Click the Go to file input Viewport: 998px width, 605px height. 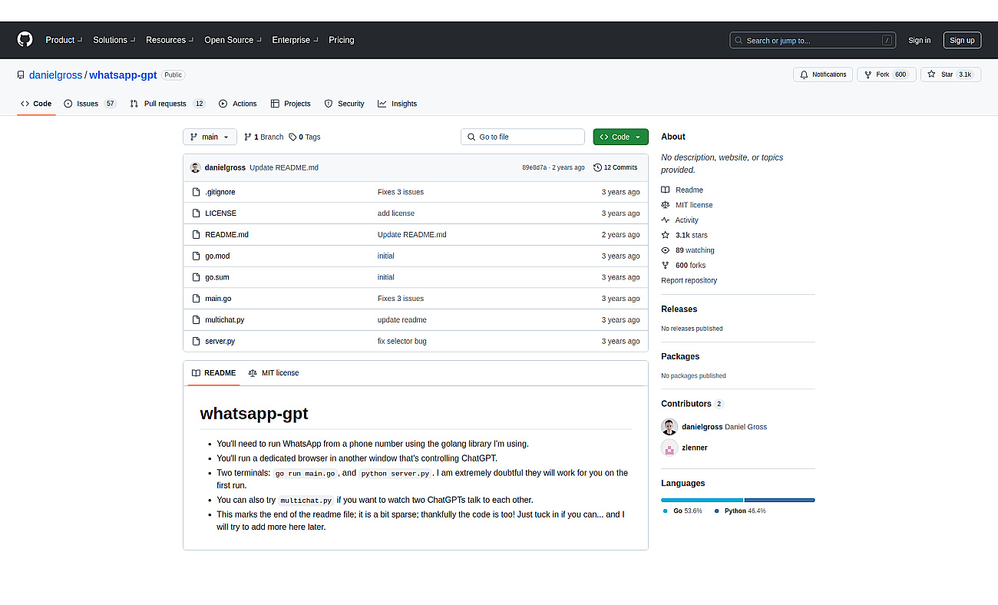(x=523, y=137)
